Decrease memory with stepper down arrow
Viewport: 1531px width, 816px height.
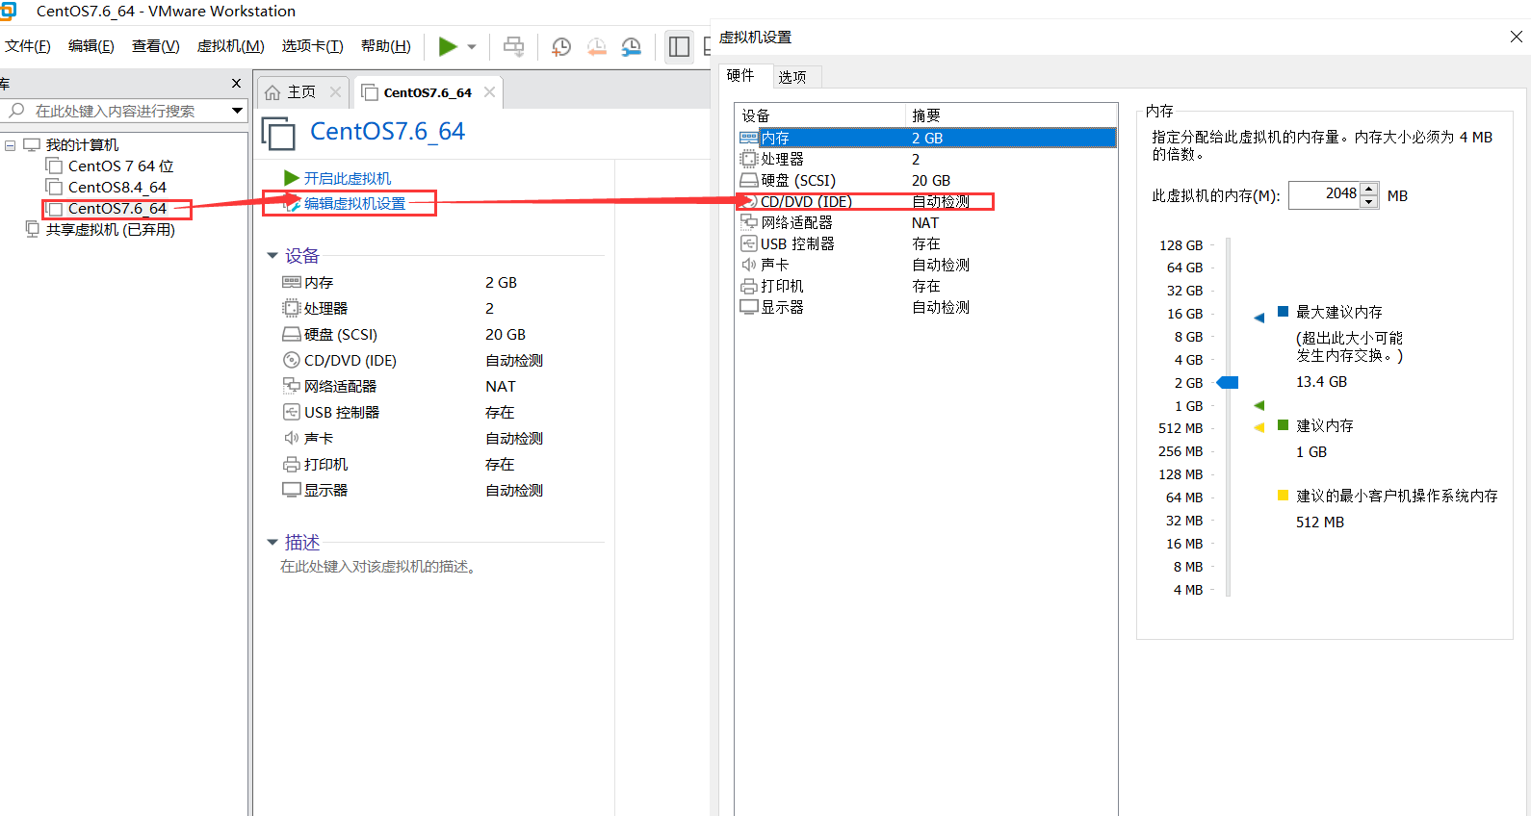coord(1369,202)
